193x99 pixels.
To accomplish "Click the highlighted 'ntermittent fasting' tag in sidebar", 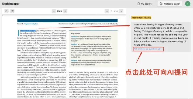I will pos(141,18).
